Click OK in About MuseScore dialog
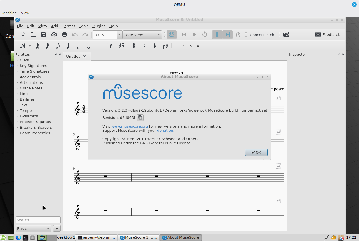359x241 pixels. 256,152
